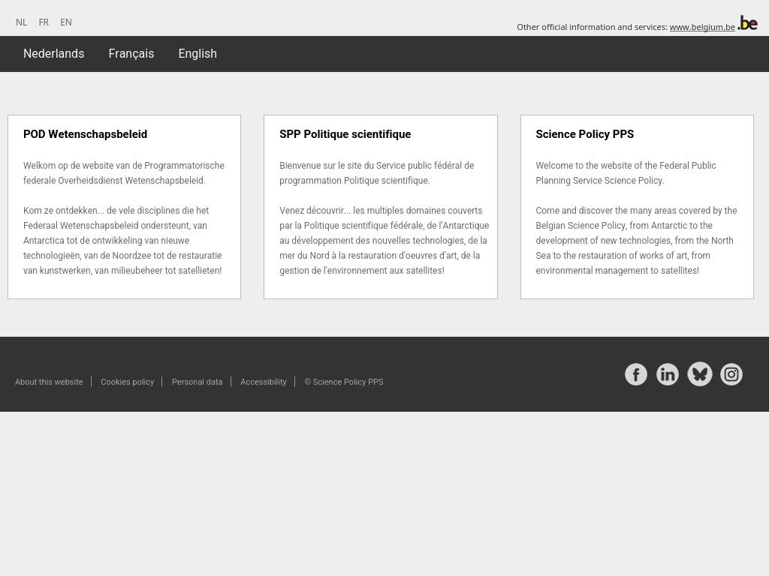
Task: Open the Cookies policy footer link
Action: pyautogui.click(x=127, y=382)
